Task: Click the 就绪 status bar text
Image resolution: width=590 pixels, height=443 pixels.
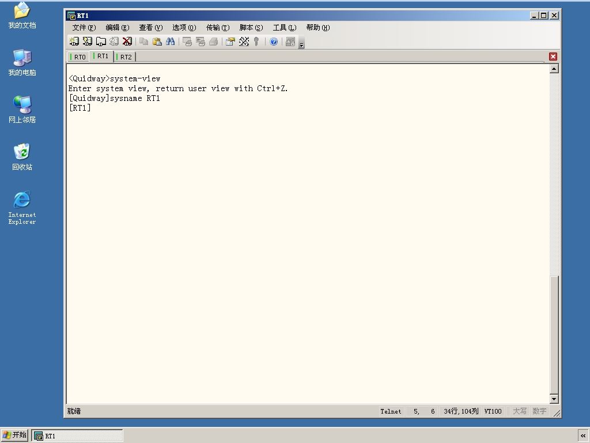Action: [x=74, y=411]
